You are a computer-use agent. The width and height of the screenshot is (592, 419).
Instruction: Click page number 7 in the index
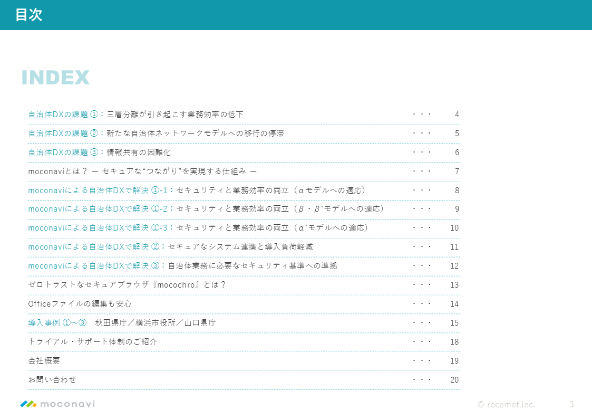457,171
